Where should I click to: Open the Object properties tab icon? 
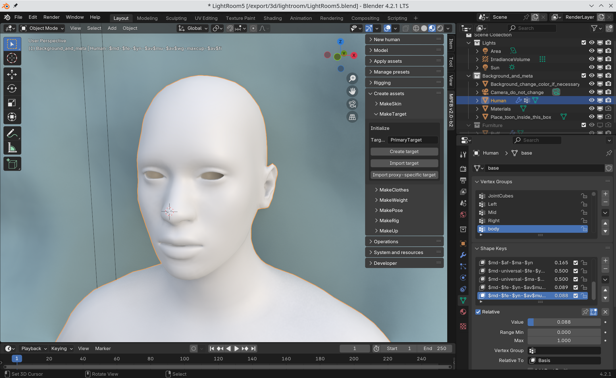click(463, 244)
